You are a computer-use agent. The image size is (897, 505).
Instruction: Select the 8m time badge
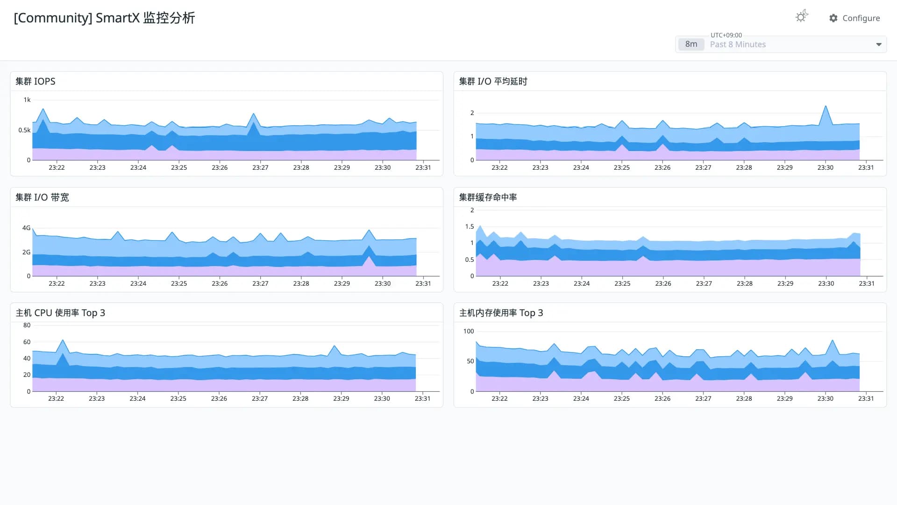click(691, 44)
